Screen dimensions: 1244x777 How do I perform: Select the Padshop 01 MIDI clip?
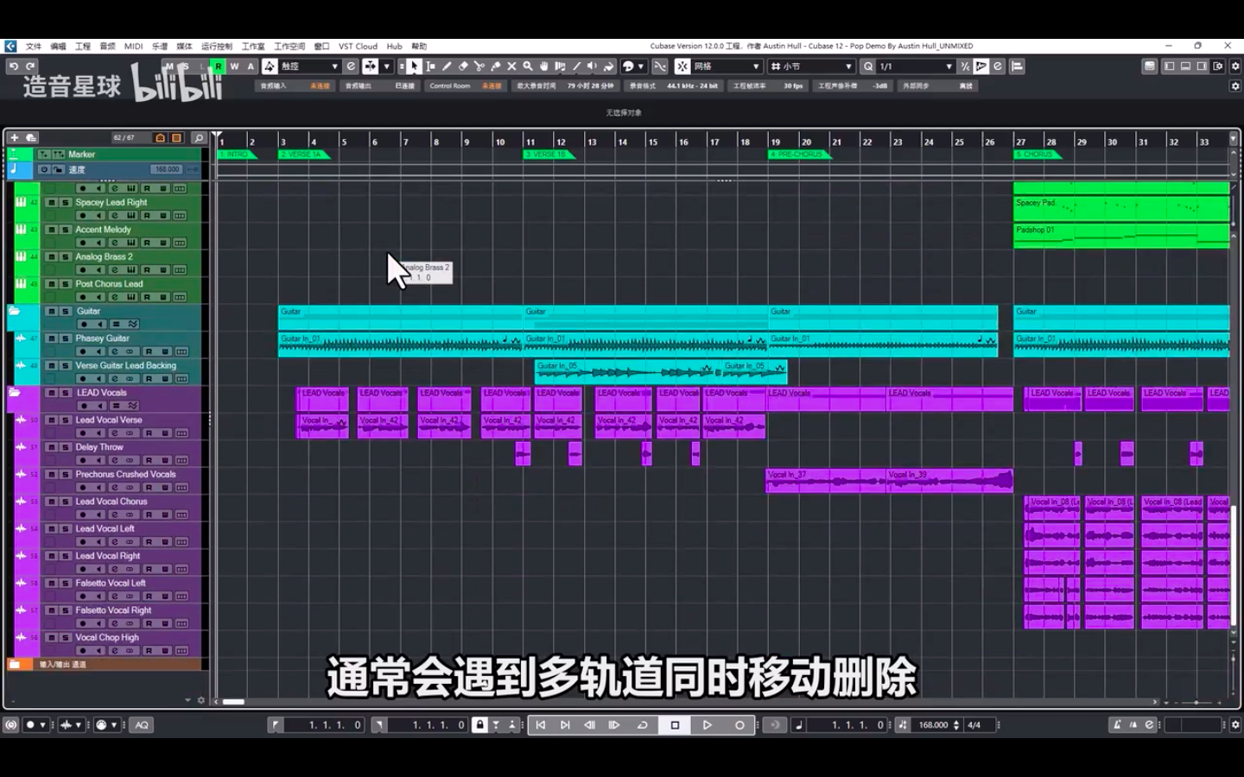coord(1121,236)
